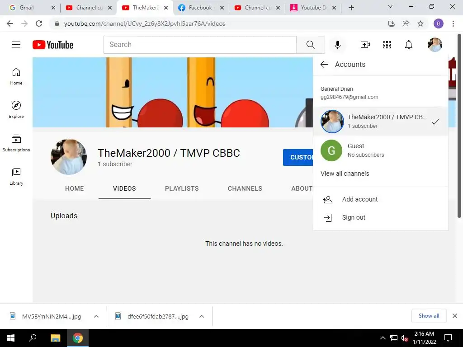463x347 pixels.
Task: Open taskbar search magnifier
Action: (x=33, y=338)
